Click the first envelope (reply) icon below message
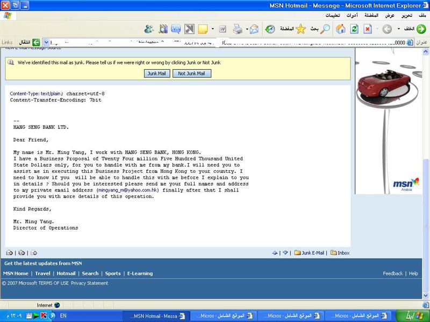Viewport: 430px width, 322px height. (10, 253)
